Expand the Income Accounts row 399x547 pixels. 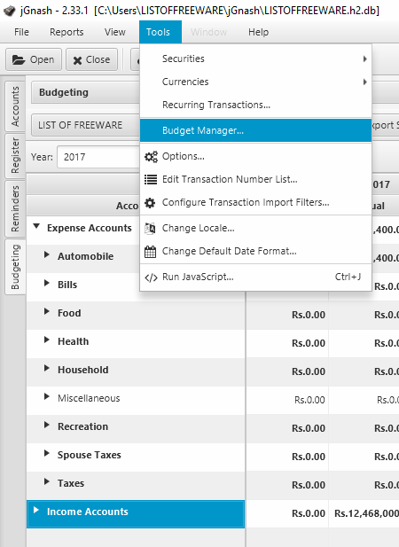click(x=35, y=510)
